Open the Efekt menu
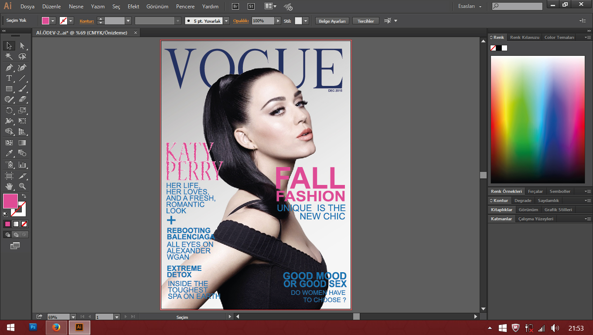The width and height of the screenshot is (593, 335). (x=133, y=7)
